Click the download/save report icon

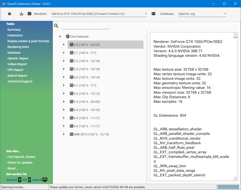22,14
